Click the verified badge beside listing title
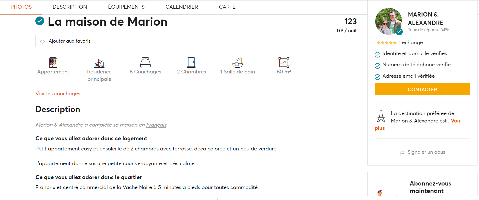Screen dimensions: 479x200 (40, 21)
